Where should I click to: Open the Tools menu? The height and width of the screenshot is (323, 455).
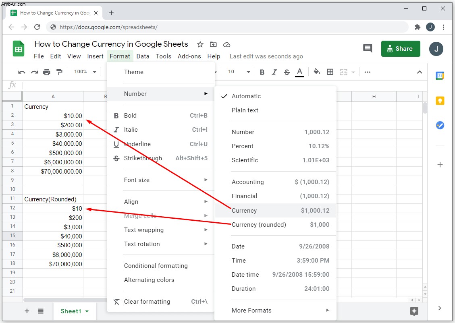163,56
